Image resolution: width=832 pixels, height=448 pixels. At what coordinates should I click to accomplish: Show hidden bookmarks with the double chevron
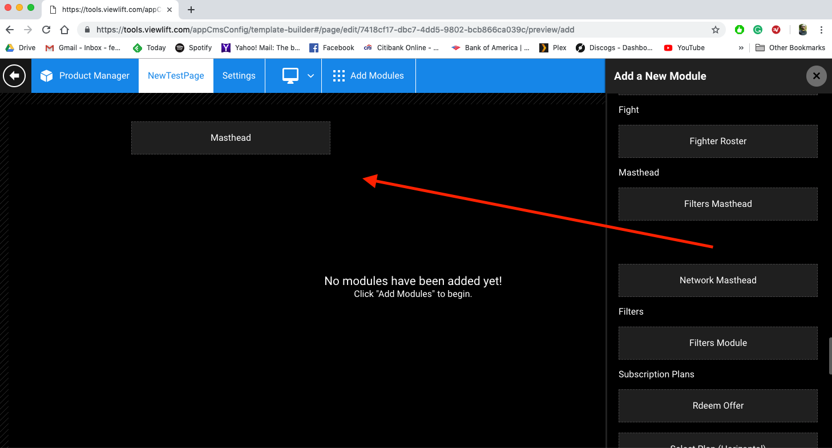pyautogui.click(x=741, y=48)
